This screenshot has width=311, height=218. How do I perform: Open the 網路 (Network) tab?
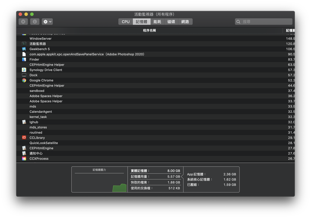[x=185, y=22]
